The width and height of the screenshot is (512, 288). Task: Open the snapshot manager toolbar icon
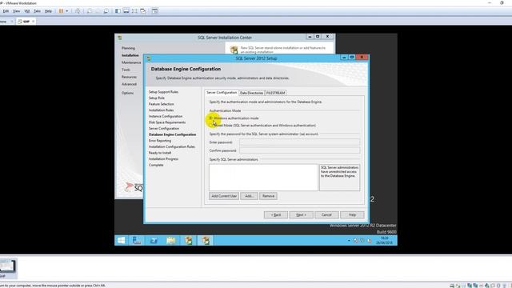point(106,11)
